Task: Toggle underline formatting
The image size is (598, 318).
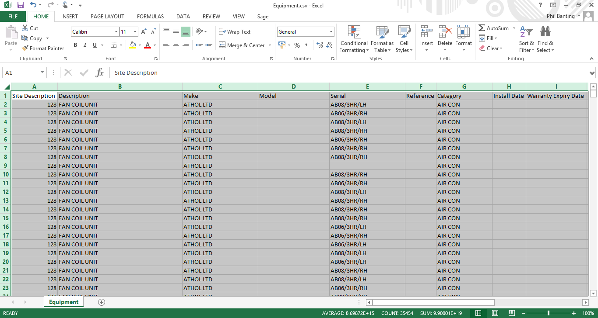Action: coord(93,45)
